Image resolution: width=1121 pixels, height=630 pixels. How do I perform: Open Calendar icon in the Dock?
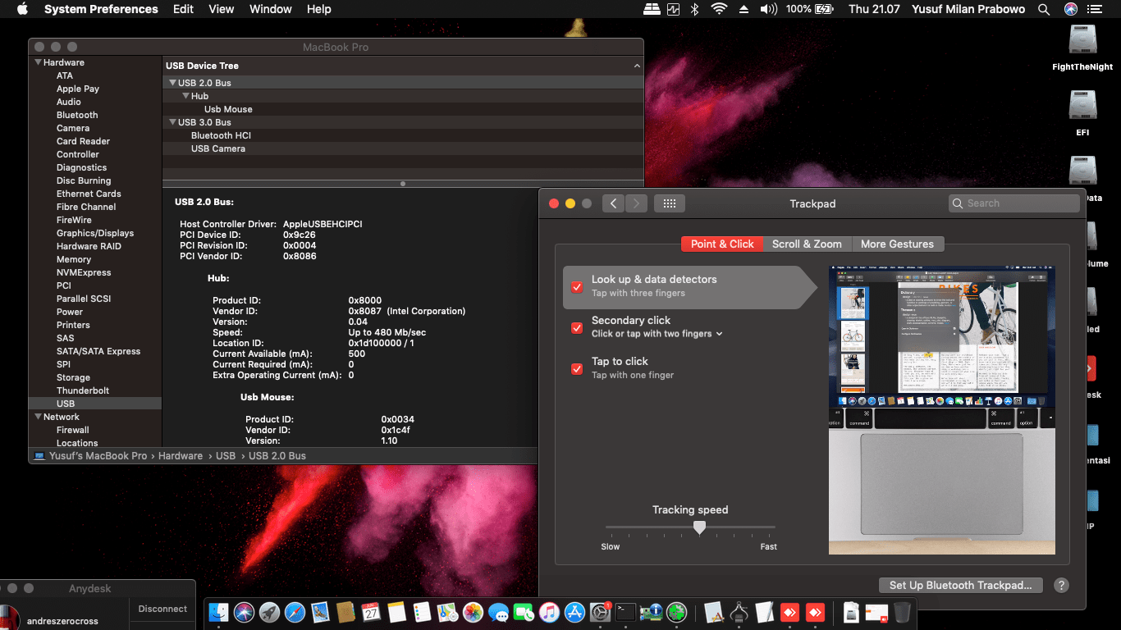(371, 612)
